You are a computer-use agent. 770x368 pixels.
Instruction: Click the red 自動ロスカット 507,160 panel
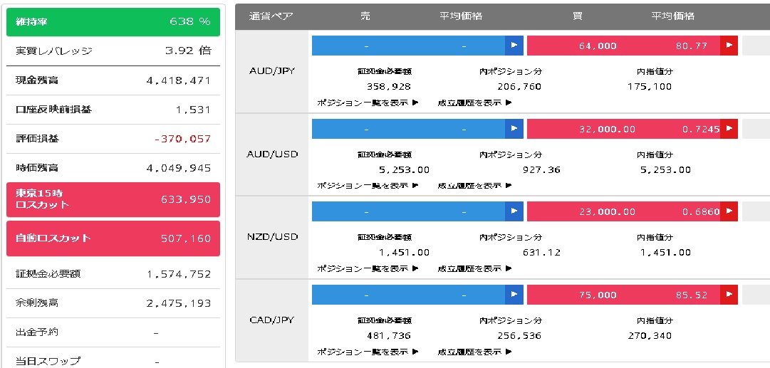[113, 238]
